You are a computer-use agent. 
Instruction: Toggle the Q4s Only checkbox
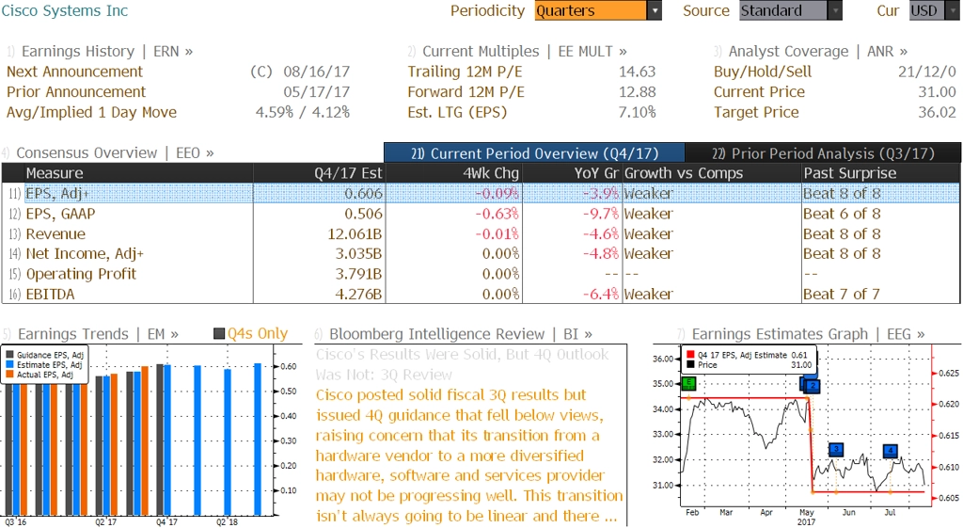[x=218, y=334]
